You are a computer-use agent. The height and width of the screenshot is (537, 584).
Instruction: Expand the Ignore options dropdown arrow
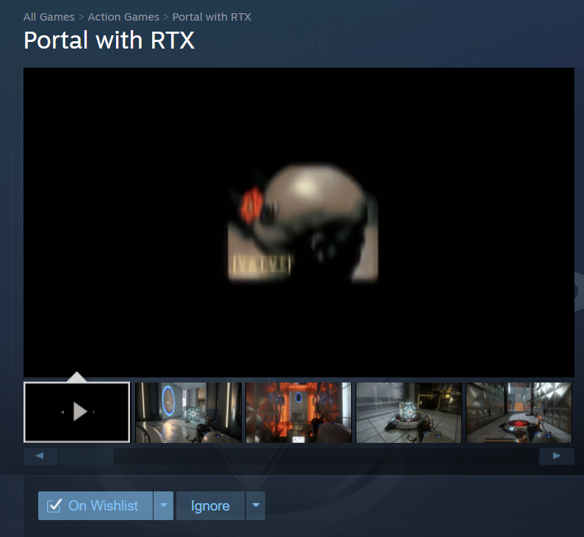coord(256,505)
